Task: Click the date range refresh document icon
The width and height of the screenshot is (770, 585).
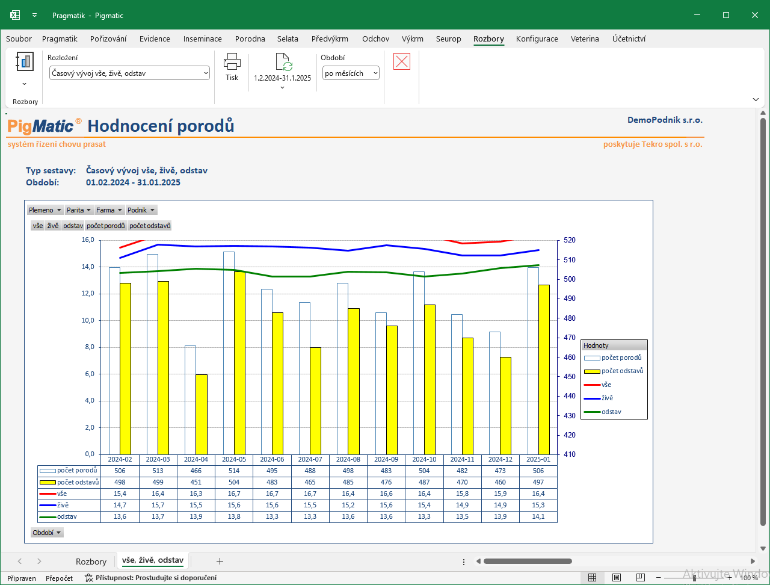Action: click(x=283, y=62)
